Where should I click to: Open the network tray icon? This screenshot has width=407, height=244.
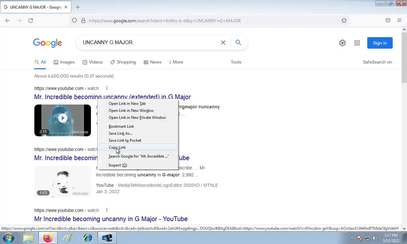[367, 238]
